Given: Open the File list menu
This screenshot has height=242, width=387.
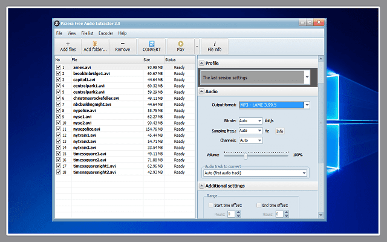Looking at the screenshot, I should click(x=87, y=33).
